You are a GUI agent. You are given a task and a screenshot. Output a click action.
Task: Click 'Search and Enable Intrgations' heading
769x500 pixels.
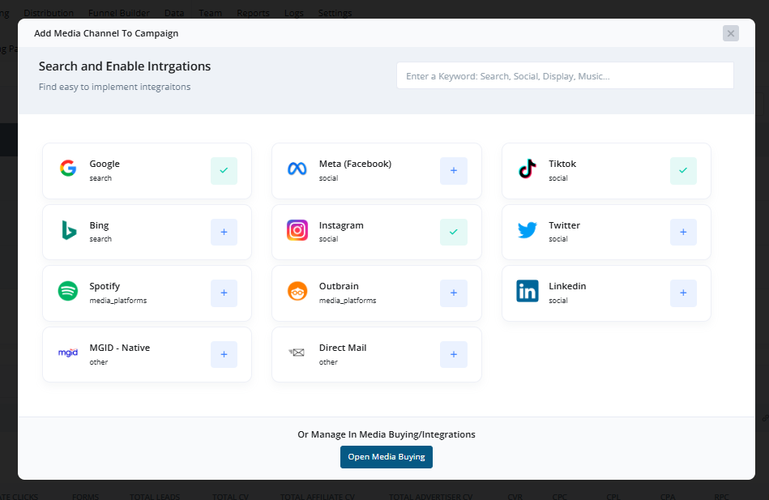pos(125,66)
